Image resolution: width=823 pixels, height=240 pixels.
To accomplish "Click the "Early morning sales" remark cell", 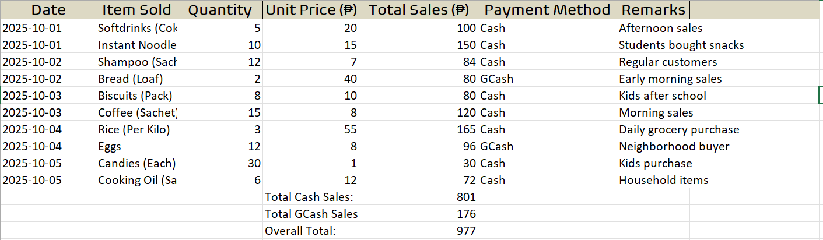I will (x=670, y=79).
